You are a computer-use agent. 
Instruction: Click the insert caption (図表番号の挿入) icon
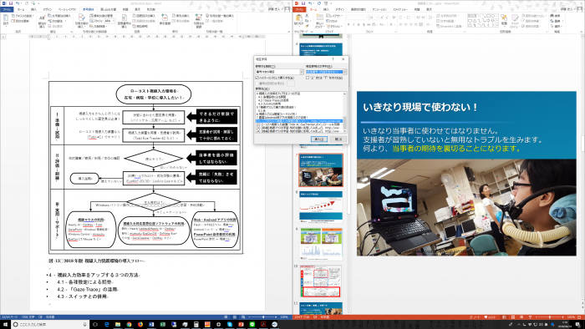point(125,21)
